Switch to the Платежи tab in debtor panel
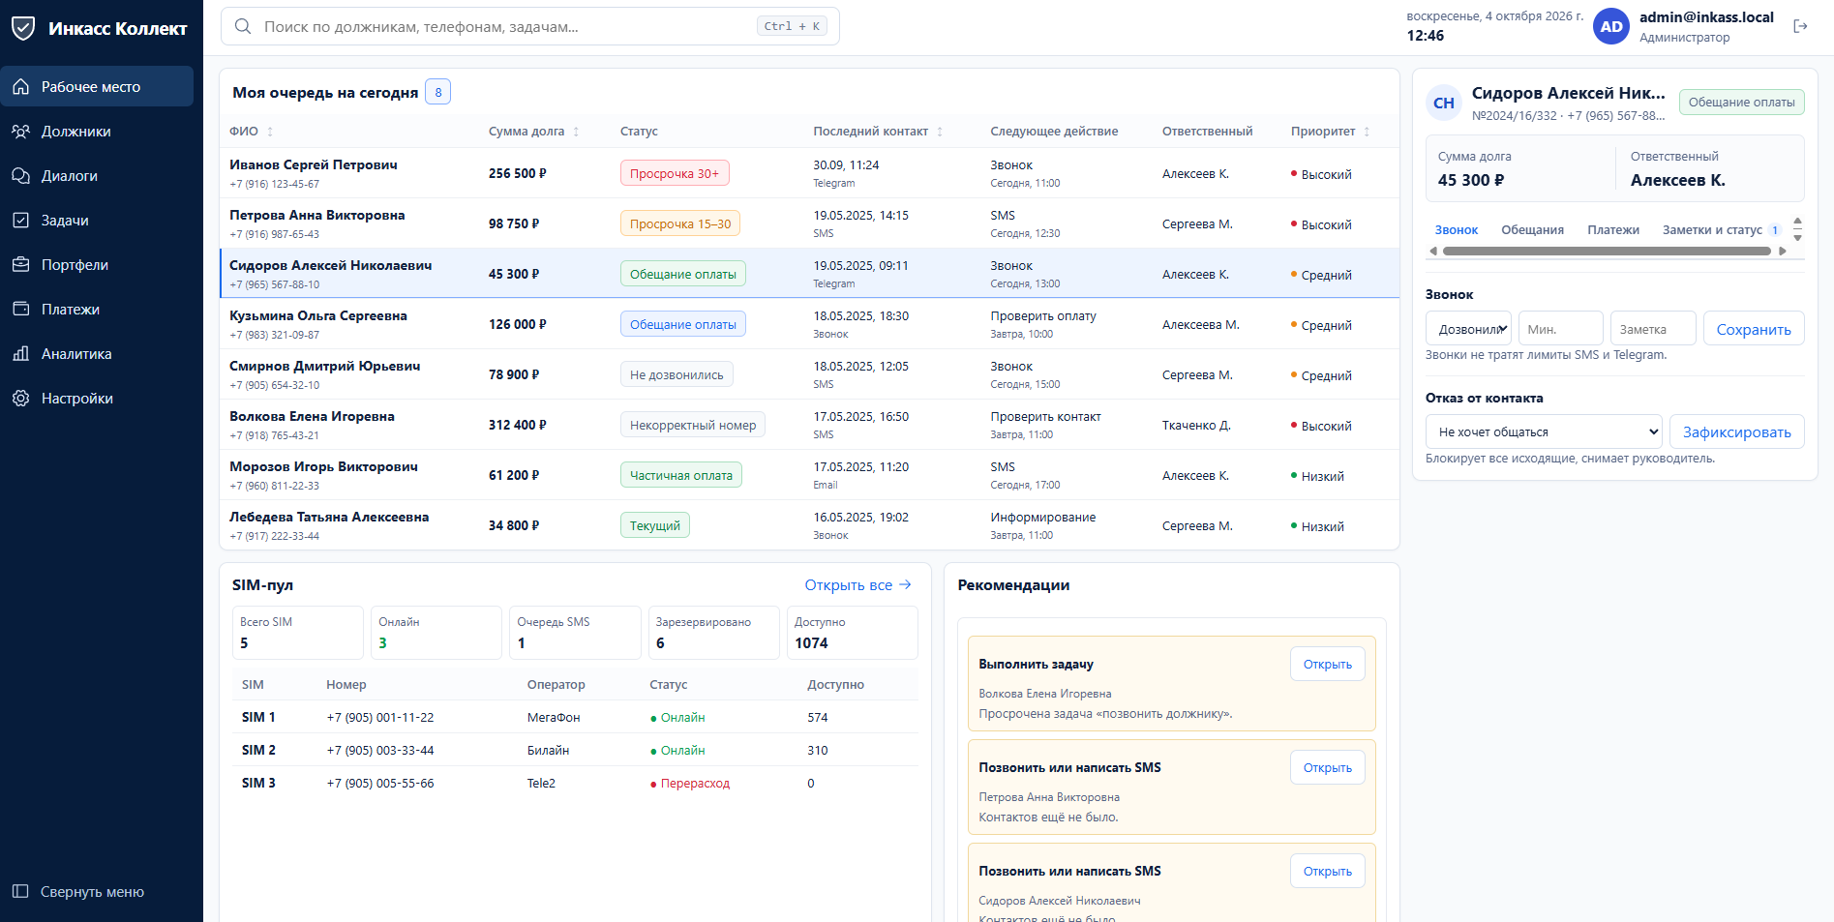 coord(1613,229)
